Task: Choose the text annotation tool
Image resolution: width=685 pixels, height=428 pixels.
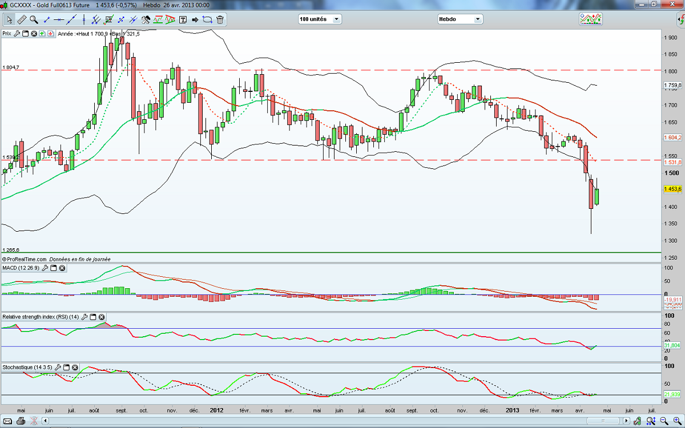Action: click(183, 19)
